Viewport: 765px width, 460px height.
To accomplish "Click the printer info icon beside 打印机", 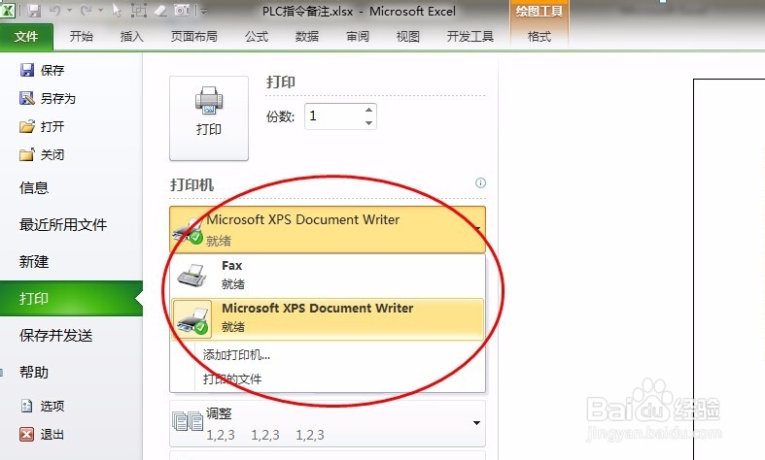I will tap(480, 183).
